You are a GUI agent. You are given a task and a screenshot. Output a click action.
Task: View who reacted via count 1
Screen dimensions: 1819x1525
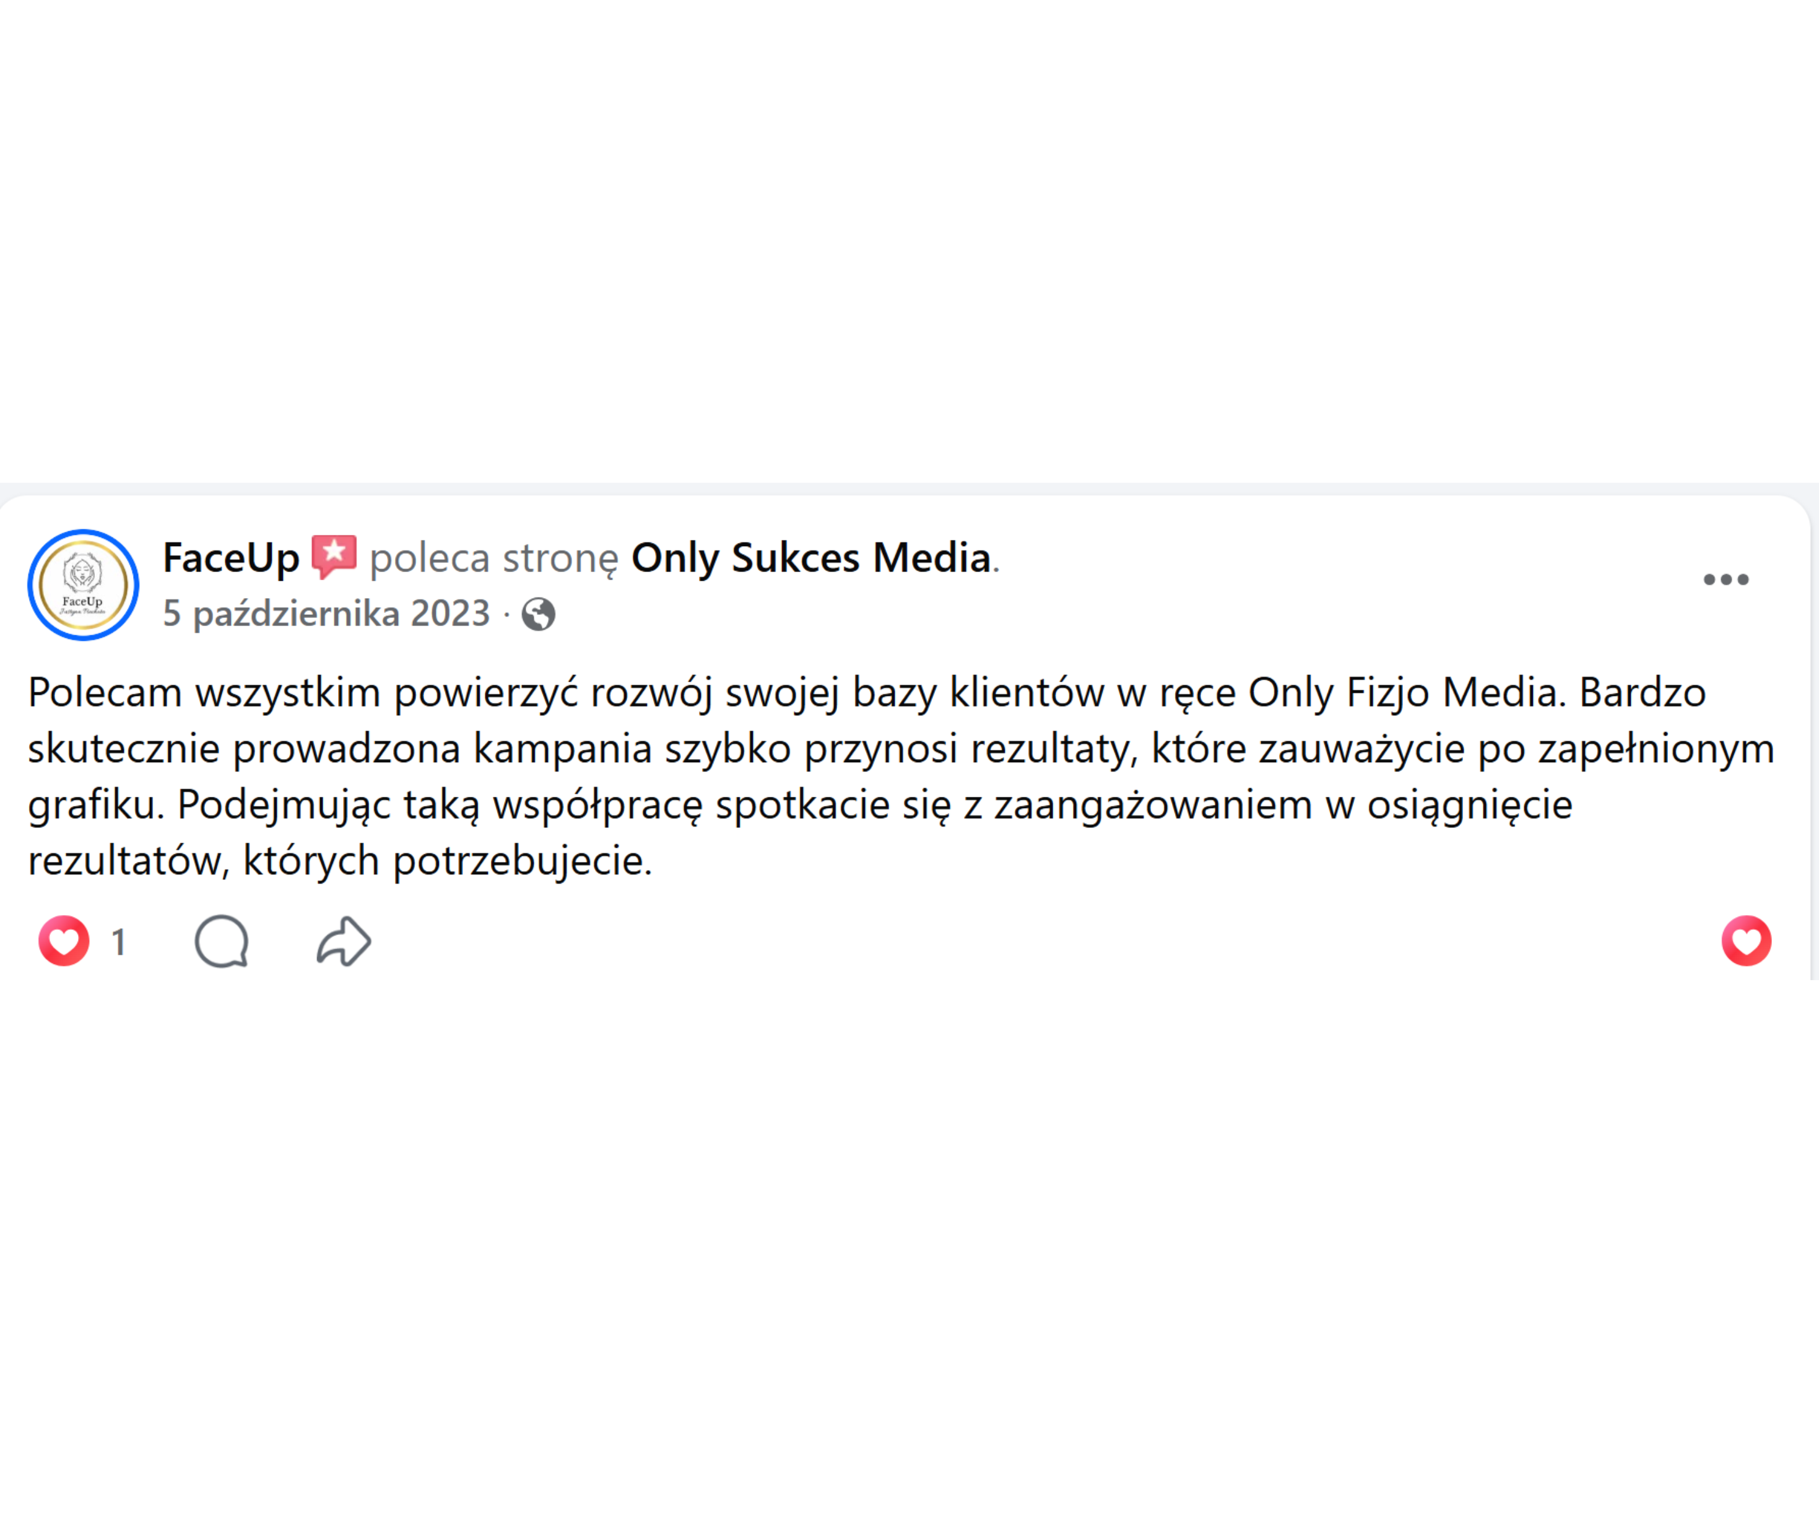click(x=119, y=942)
